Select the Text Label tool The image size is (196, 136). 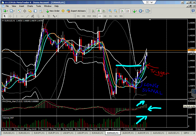click(x=49, y=16)
